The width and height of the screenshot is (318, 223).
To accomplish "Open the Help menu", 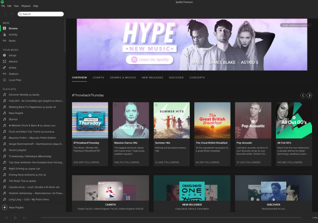I will pos(35,6).
